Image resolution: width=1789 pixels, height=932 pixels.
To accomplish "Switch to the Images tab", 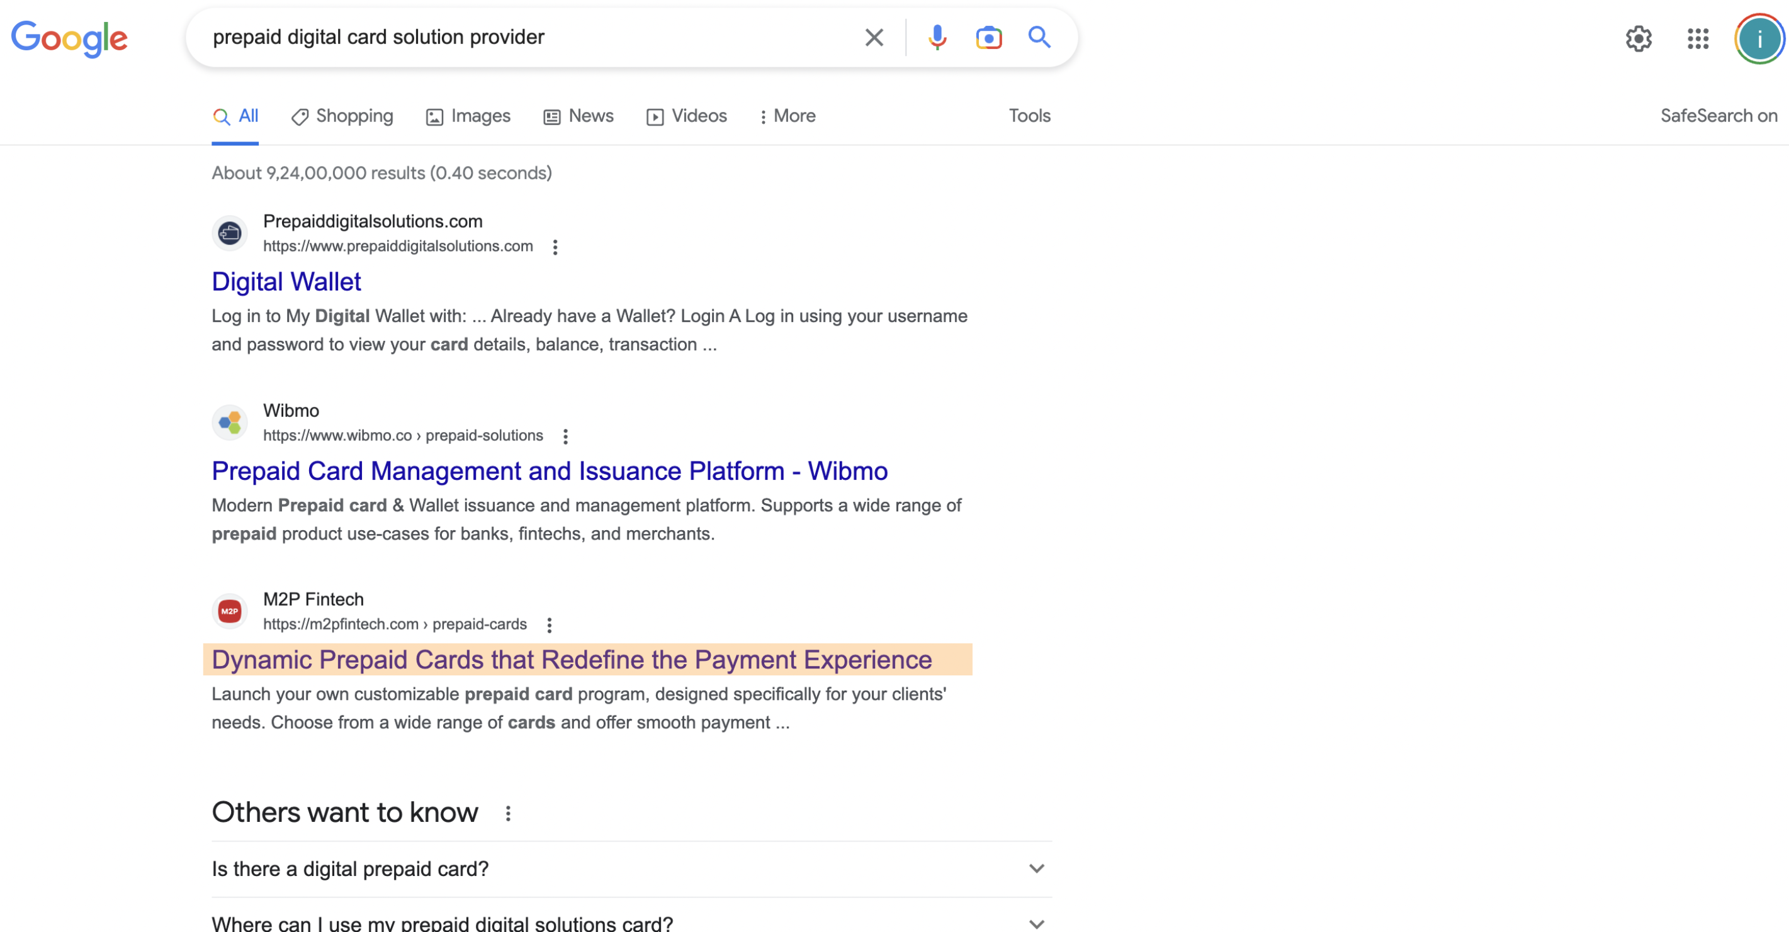I will [468, 116].
